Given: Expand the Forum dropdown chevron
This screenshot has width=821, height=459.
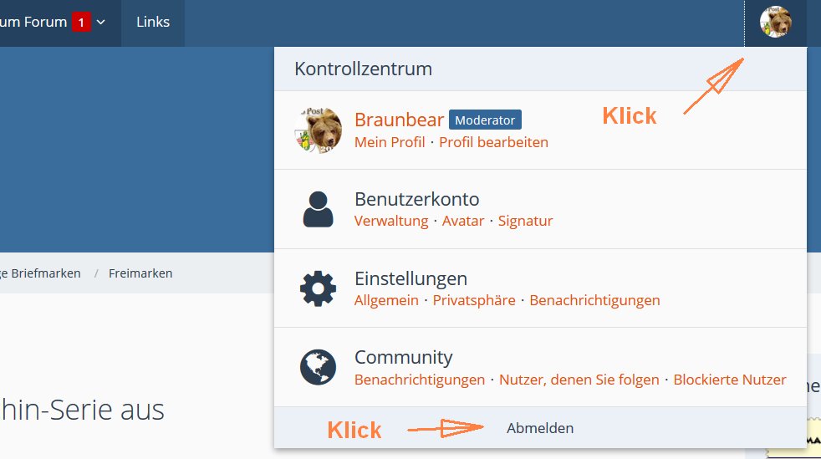Looking at the screenshot, I should click(101, 23).
